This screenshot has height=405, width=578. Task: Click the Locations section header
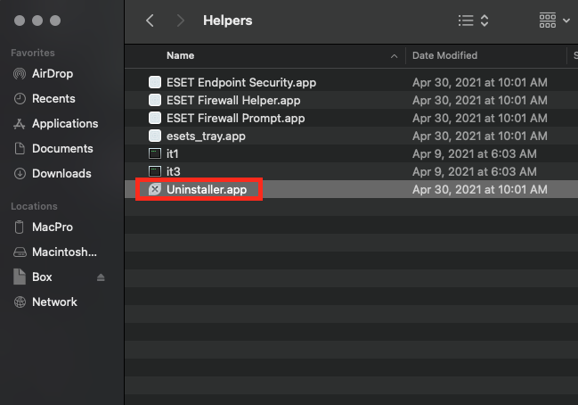34,206
